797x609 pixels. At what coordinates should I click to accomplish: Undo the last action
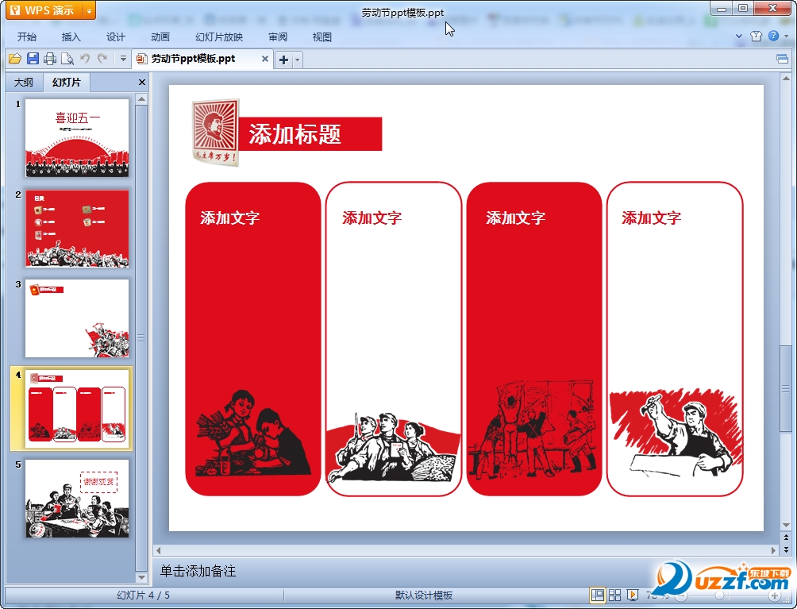[x=85, y=59]
